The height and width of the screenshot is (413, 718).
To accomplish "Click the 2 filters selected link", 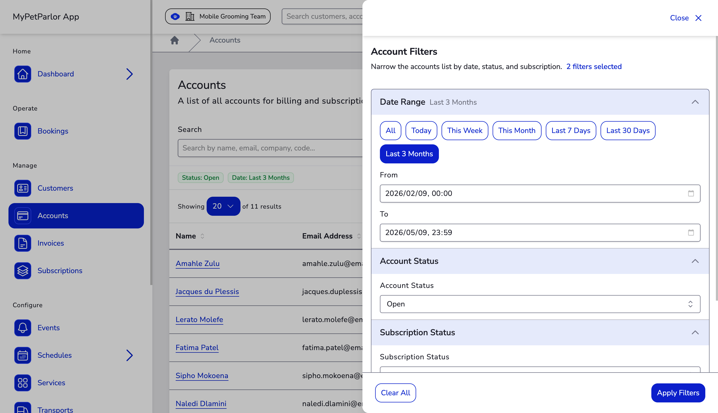I will coord(594,67).
